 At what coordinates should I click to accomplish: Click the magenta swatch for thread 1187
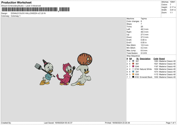tap(133, 66)
